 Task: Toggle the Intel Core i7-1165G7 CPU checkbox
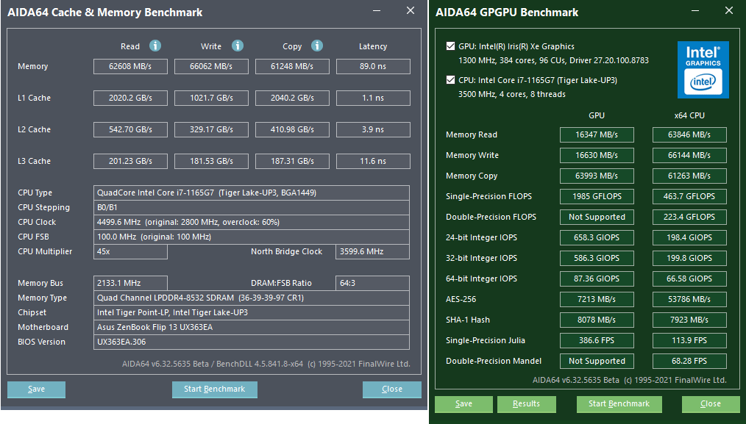[450, 80]
